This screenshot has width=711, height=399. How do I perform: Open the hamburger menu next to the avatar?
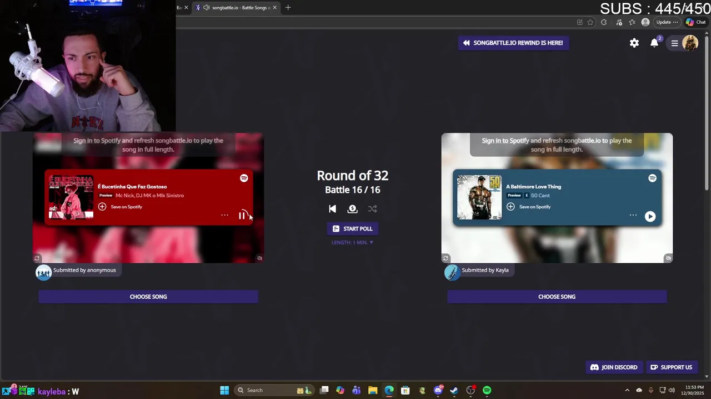coord(674,43)
